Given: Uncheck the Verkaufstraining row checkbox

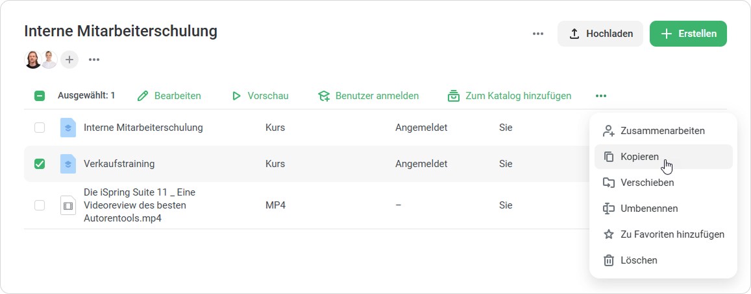Looking at the screenshot, I should pyautogui.click(x=40, y=164).
